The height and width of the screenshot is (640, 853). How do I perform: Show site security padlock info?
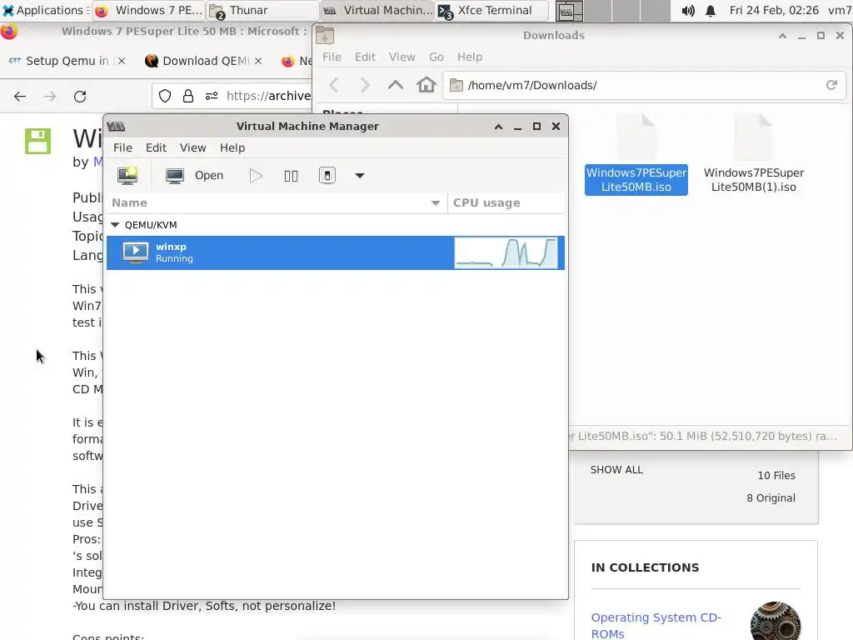click(188, 97)
